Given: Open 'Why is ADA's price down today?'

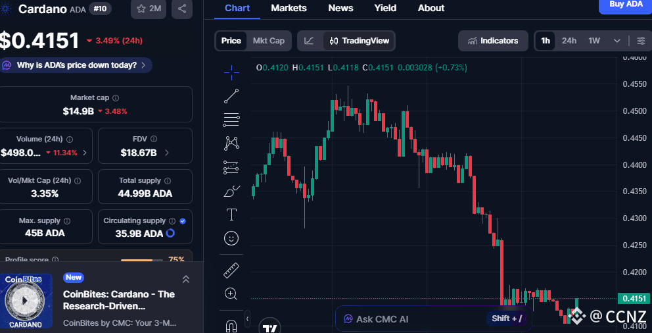Looking at the screenshot, I should pos(76,65).
